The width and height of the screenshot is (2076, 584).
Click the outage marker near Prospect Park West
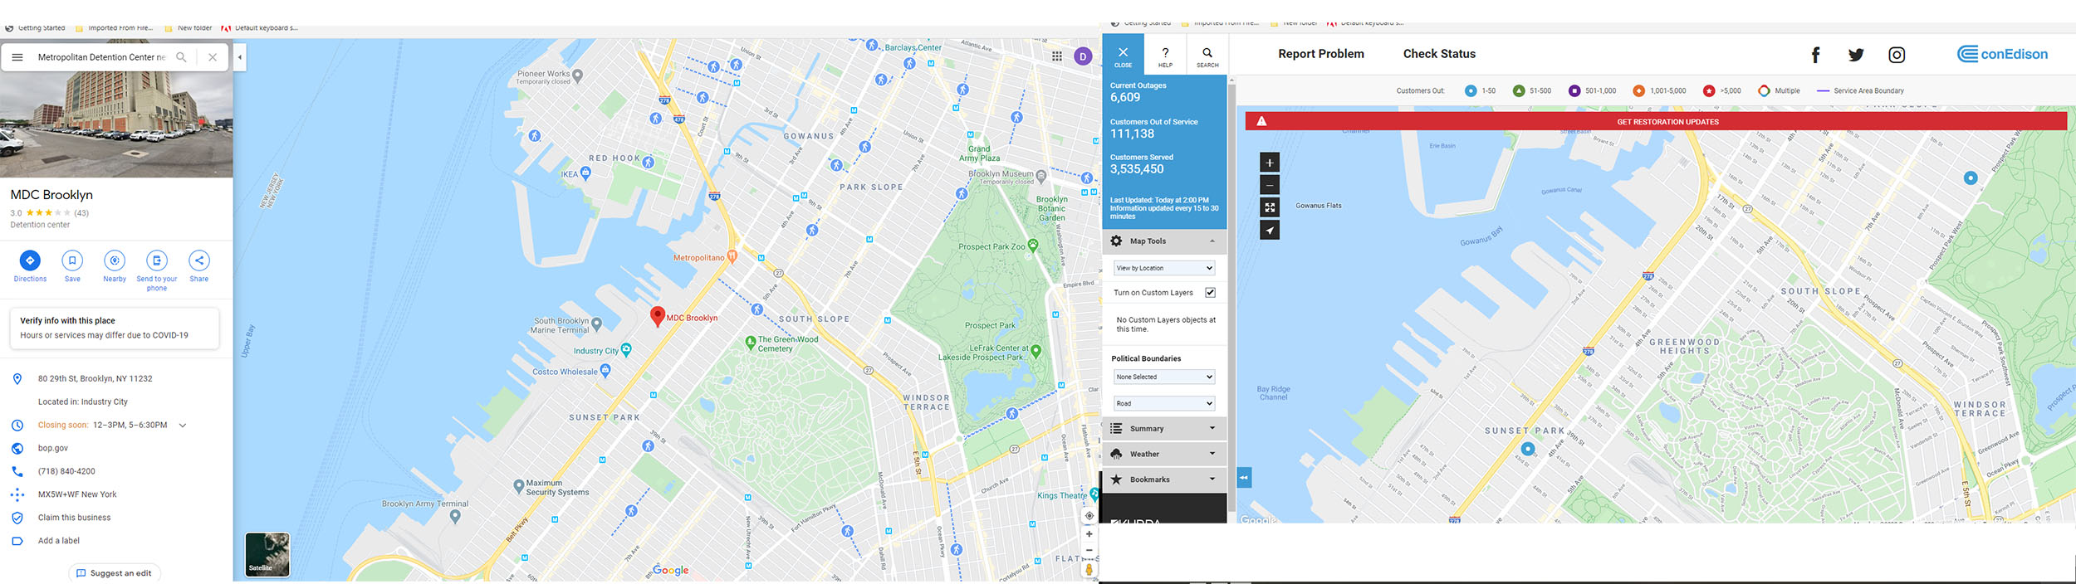point(1971,178)
